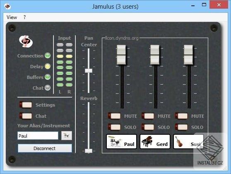Screen dimensions: 231x174
Task: Click the green Connection status LED
Action: pyautogui.click(x=48, y=55)
